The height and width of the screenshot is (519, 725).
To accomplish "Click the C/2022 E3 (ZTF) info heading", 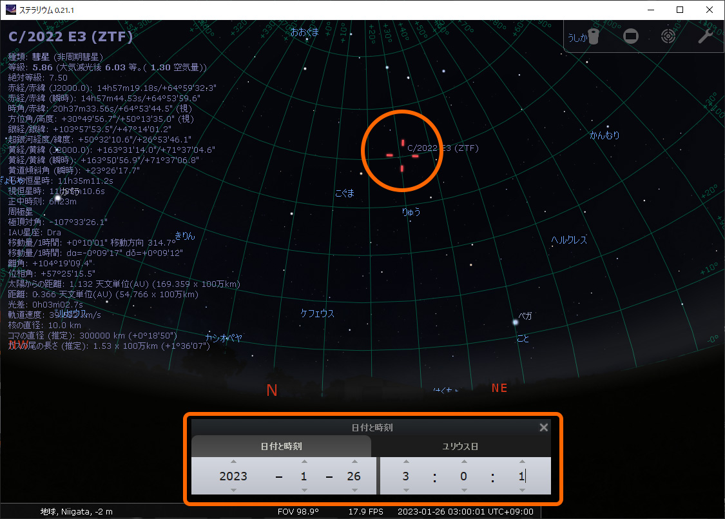I will coord(70,36).
